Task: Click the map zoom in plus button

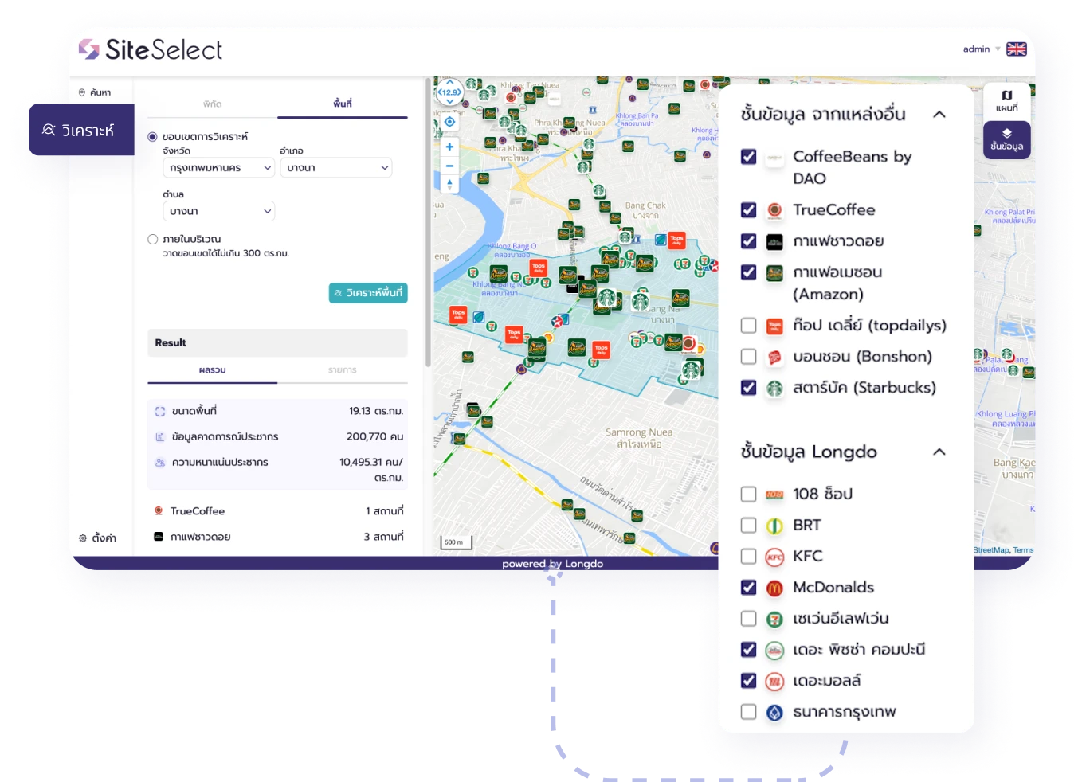Action: 449,147
